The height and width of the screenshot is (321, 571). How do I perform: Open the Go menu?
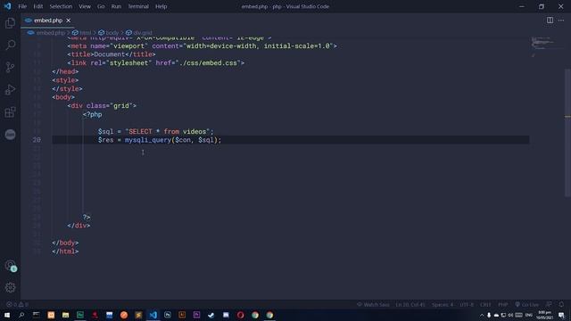click(x=101, y=6)
